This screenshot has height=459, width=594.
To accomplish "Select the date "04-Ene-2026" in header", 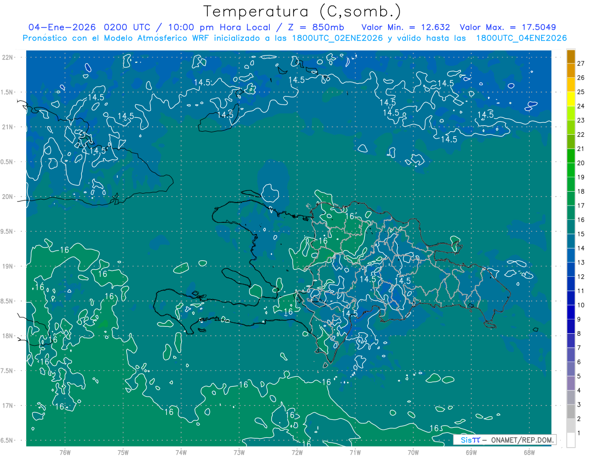I will coord(63,27).
